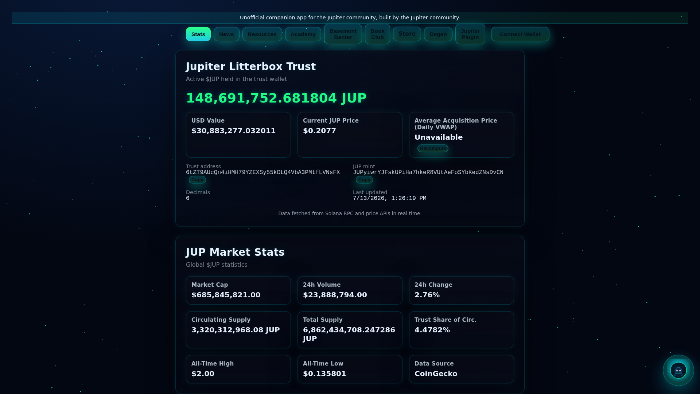
Task: Click the CoinGecko data source
Action: (x=436, y=374)
